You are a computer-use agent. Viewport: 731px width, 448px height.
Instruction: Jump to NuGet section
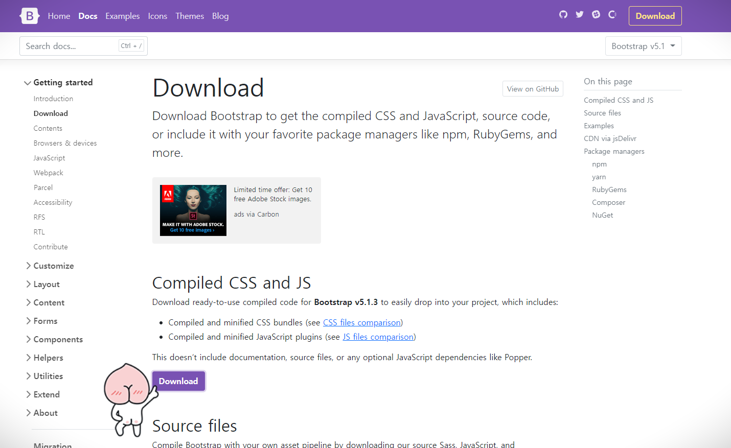point(602,215)
